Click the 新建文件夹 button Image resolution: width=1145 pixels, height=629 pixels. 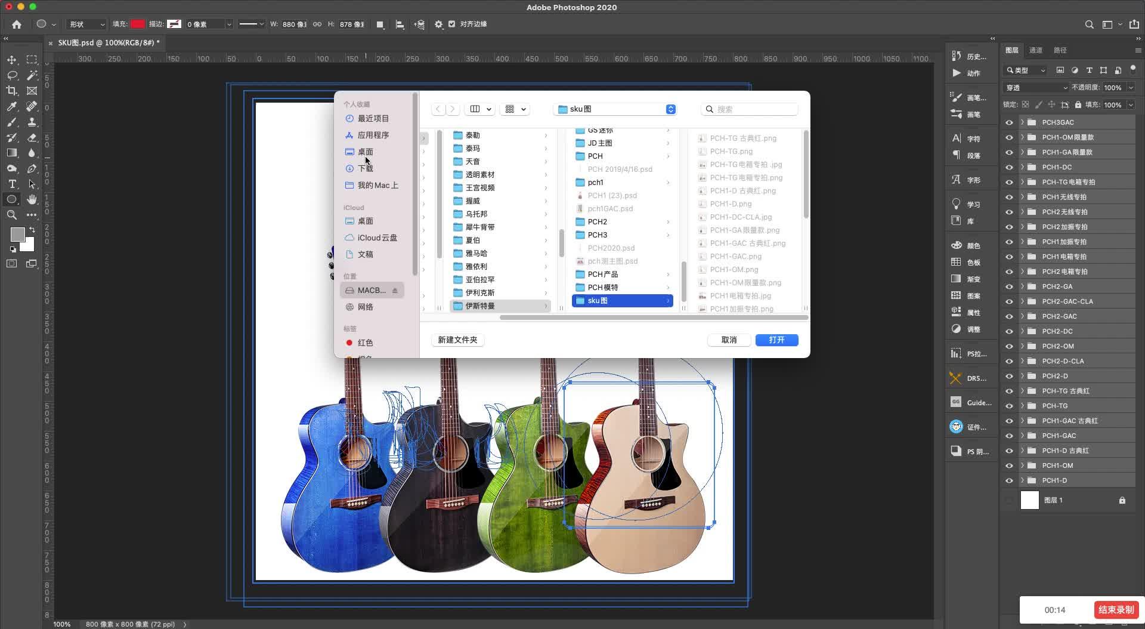tap(457, 340)
